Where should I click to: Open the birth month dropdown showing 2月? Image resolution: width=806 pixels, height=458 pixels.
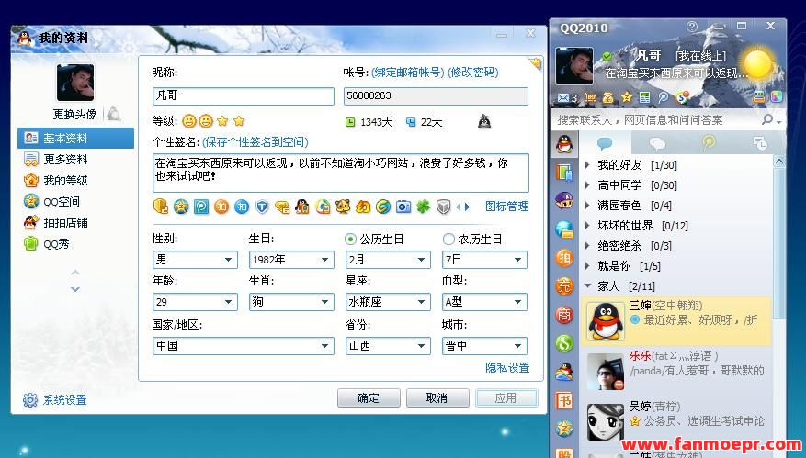[x=388, y=260]
